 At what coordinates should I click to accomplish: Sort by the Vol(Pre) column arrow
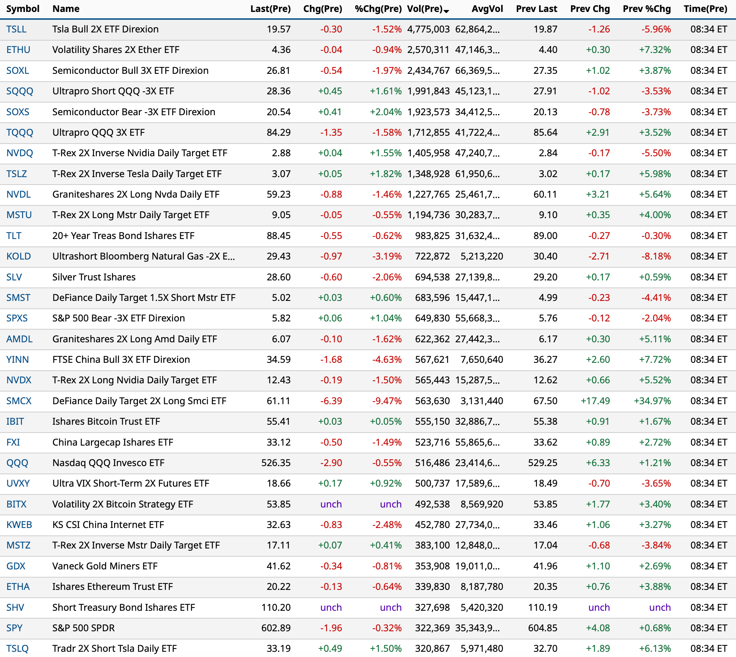[x=446, y=11]
